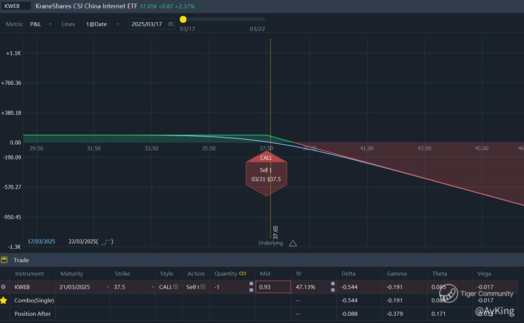This screenshot has height=323, width=524.
Task: Click the red CALL hexagon on the chart
Action: click(x=266, y=174)
